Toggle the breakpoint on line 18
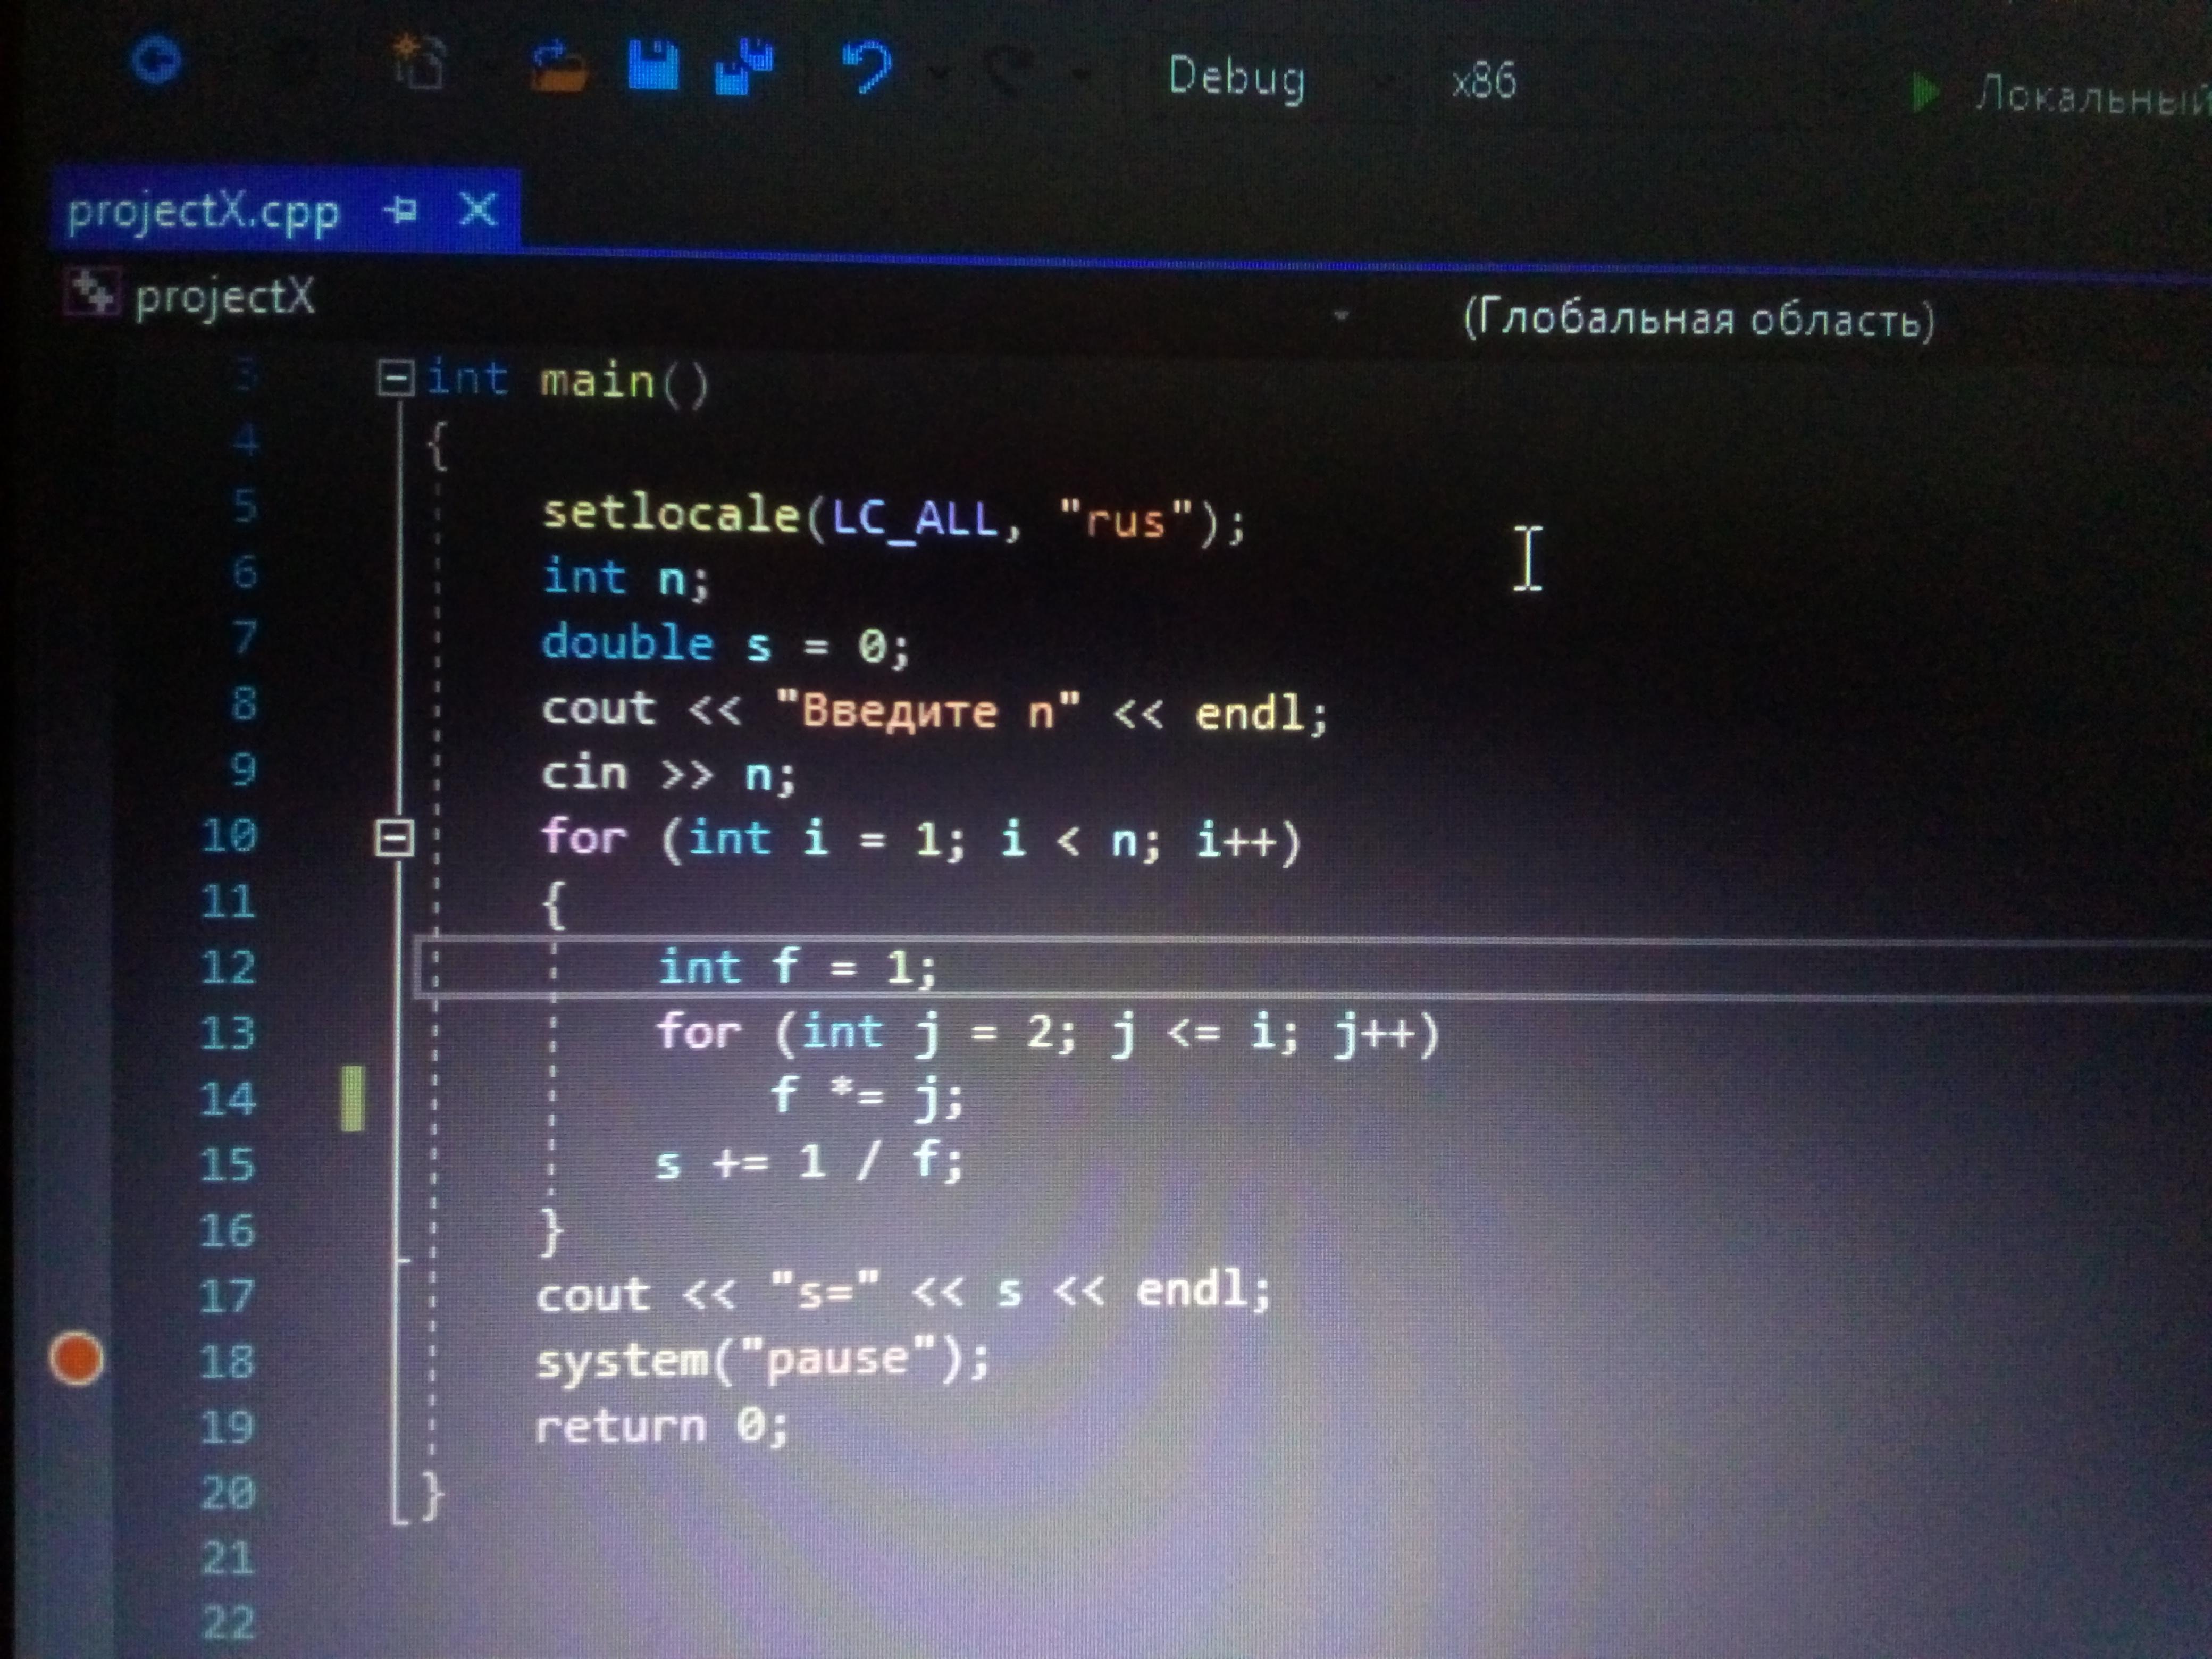Image resolution: width=2212 pixels, height=1659 pixels. pos(76,1359)
